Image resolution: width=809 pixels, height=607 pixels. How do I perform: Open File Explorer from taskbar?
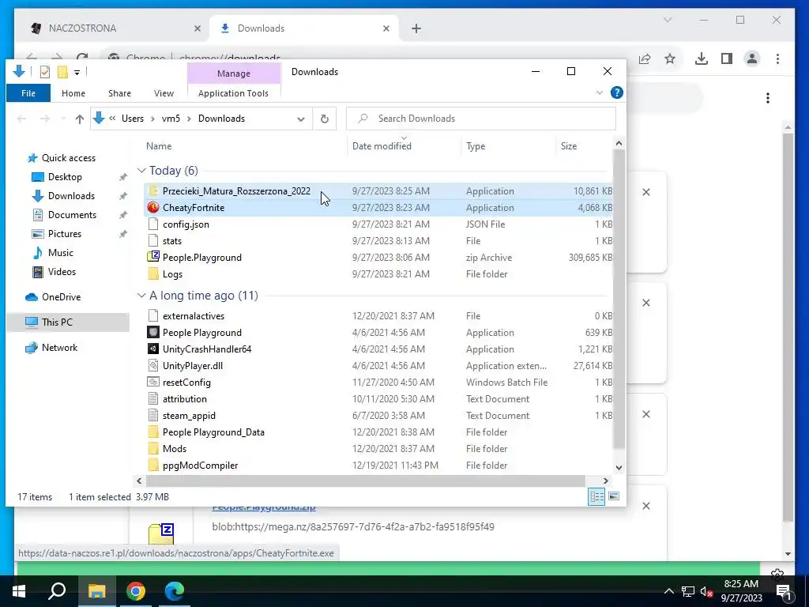pyautogui.click(x=96, y=591)
